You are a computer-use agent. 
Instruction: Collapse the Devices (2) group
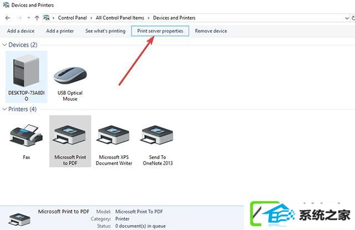(x=4, y=45)
